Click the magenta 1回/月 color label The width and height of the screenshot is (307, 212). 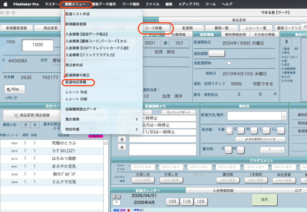click(x=95, y=136)
